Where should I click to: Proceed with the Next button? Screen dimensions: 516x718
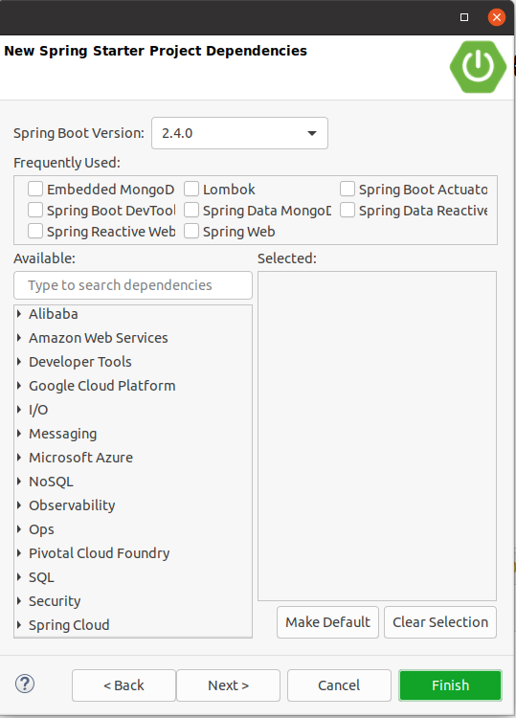(x=228, y=685)
